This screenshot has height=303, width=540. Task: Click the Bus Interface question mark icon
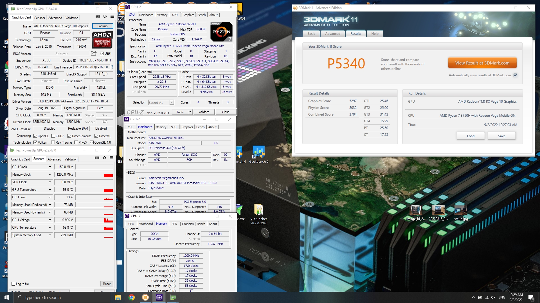[x=112, y=67]
